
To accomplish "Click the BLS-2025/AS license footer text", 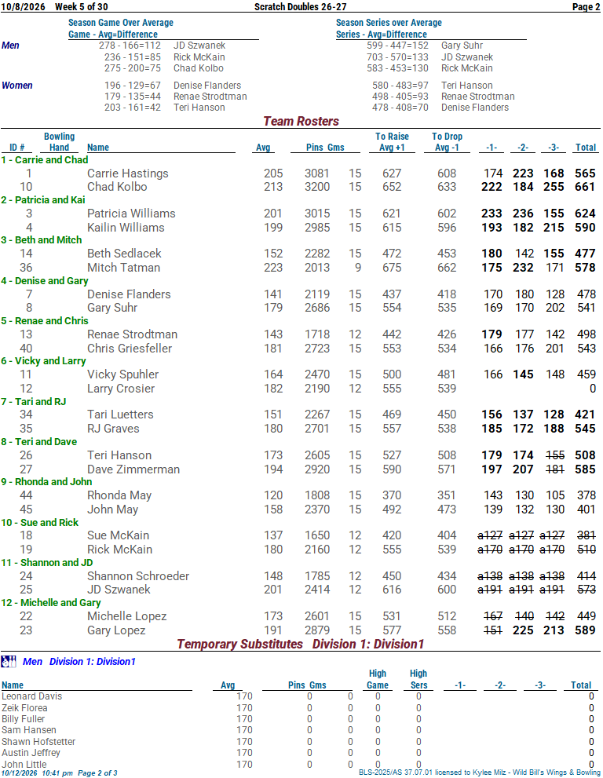I will click(x=480, y=773).
